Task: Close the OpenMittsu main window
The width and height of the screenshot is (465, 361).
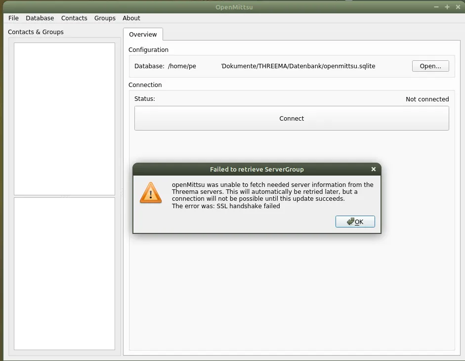Action: click(x=457, y=7)
